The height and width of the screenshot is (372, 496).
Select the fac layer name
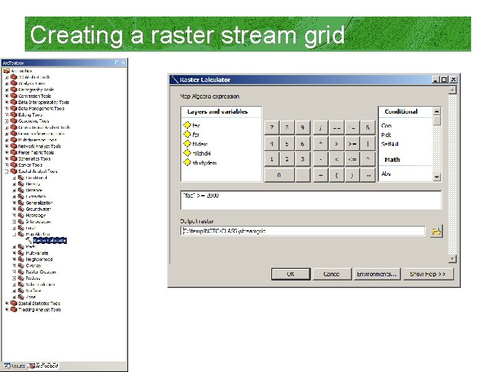pos(196,125)
